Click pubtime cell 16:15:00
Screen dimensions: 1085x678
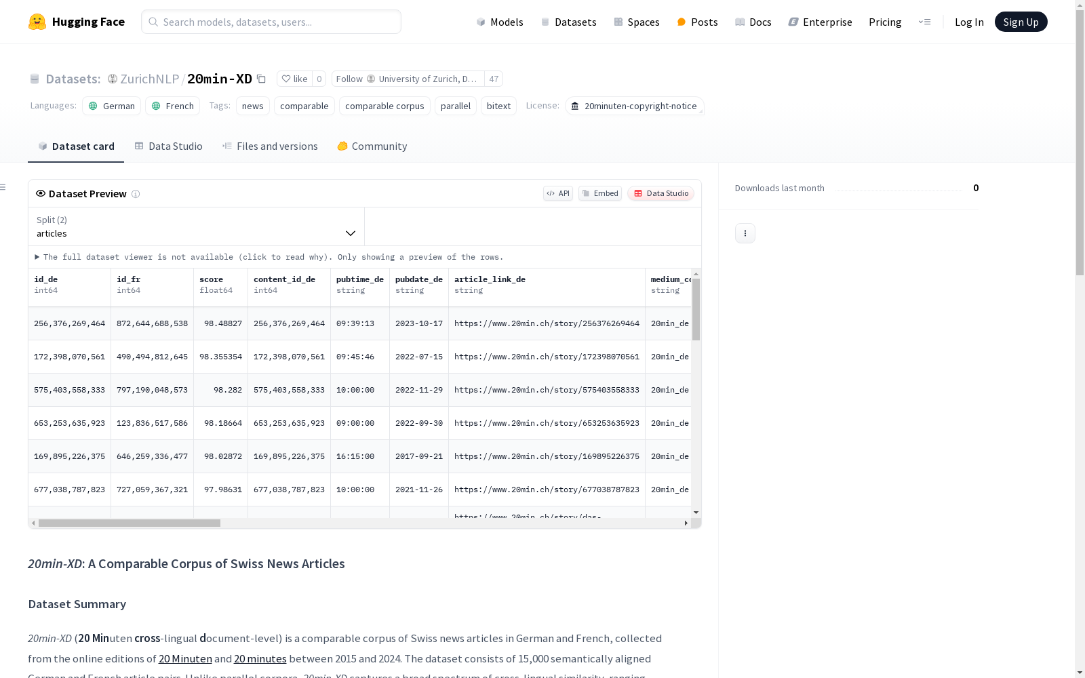(x=360, y=456)
